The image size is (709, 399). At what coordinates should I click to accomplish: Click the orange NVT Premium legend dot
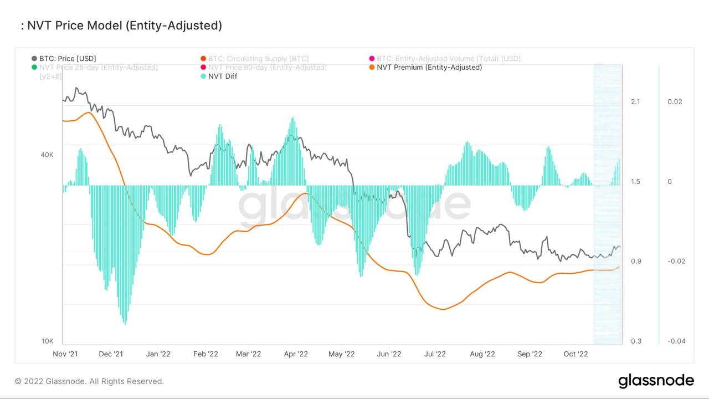pyautogui.click(x=372, y=68)
